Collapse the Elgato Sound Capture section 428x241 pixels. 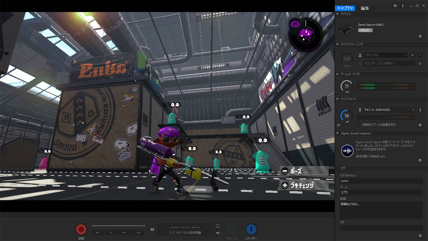pyautogui.click(x=338, y=133)
